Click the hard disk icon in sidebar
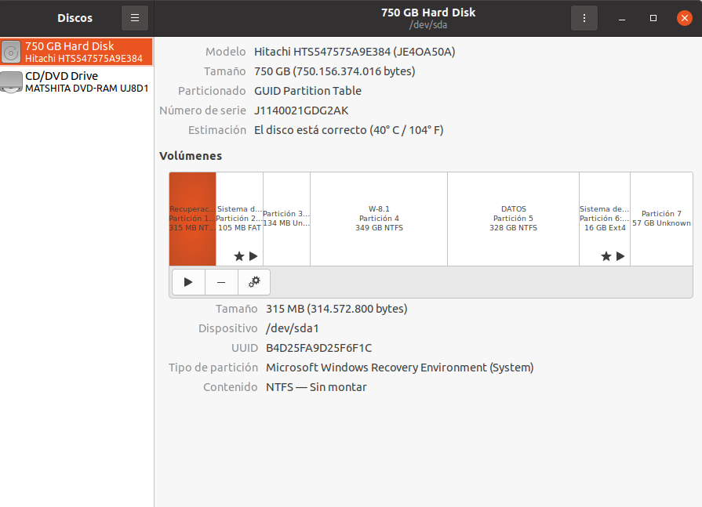This screenshot has height=507, width=702. point(11,52)
